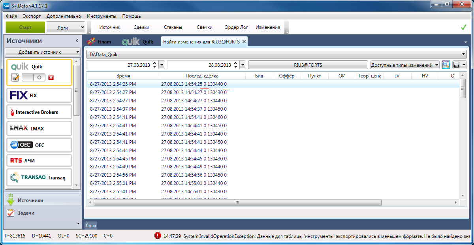474x245 pixels.
Task: Open the Источники pane with green arrow
Action: (x=43, y=200)
